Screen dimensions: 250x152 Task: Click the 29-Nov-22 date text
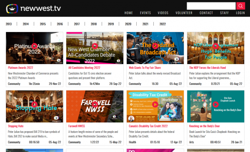point(55,84)
